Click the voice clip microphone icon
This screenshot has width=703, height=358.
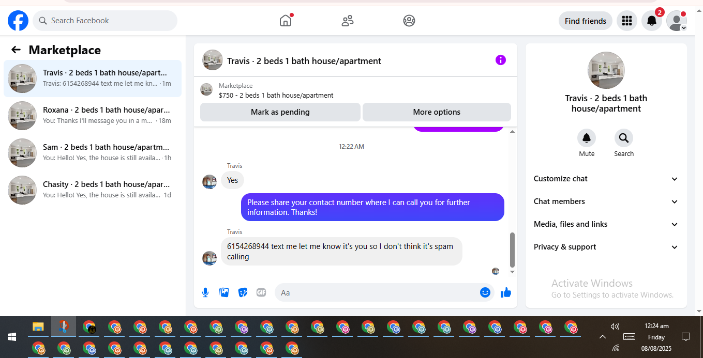205,292
